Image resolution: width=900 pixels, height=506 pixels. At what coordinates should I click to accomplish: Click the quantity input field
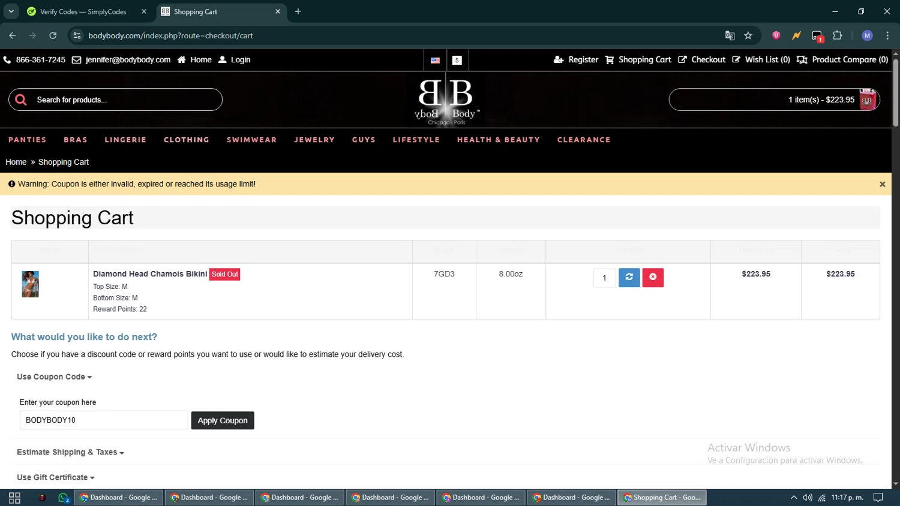(x=605, y=278)
